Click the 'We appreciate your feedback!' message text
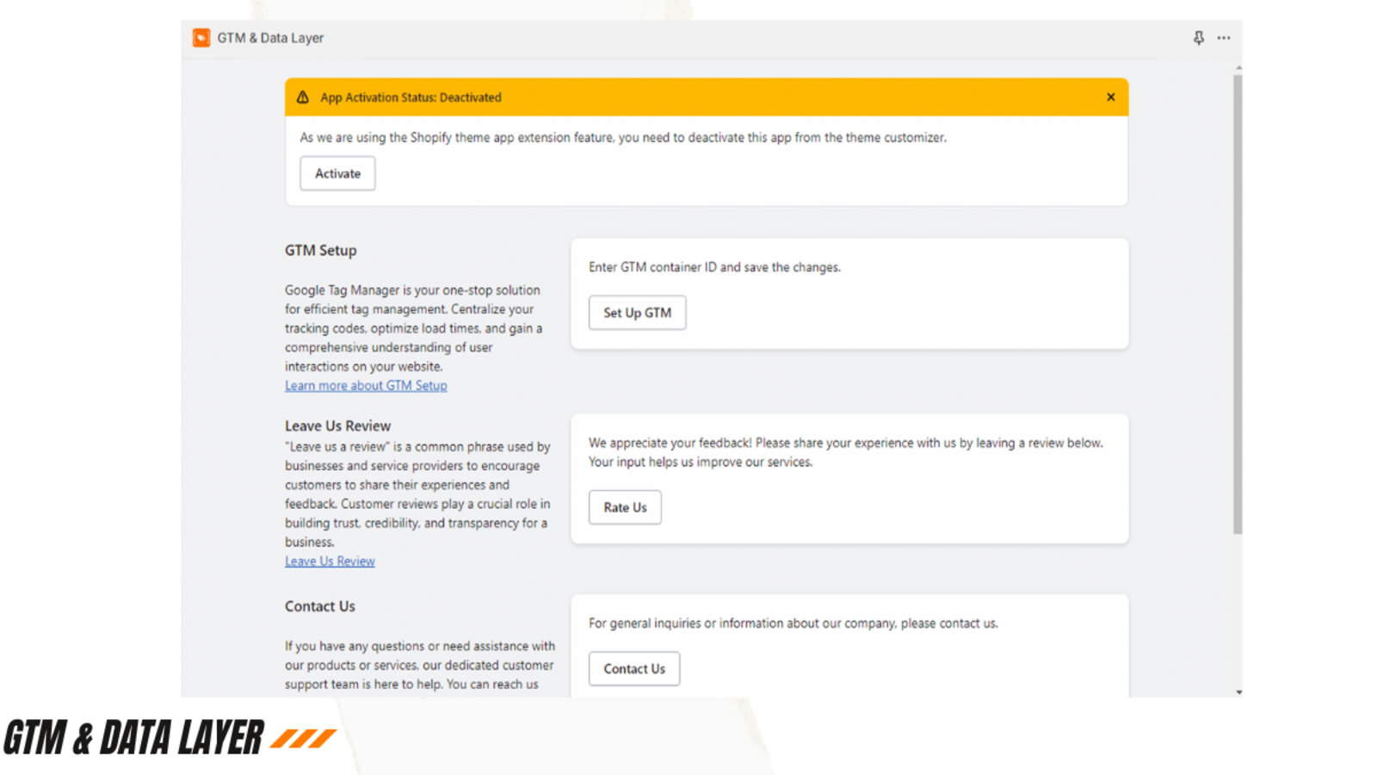1377x775 pixels. click(x=845, y=452)
